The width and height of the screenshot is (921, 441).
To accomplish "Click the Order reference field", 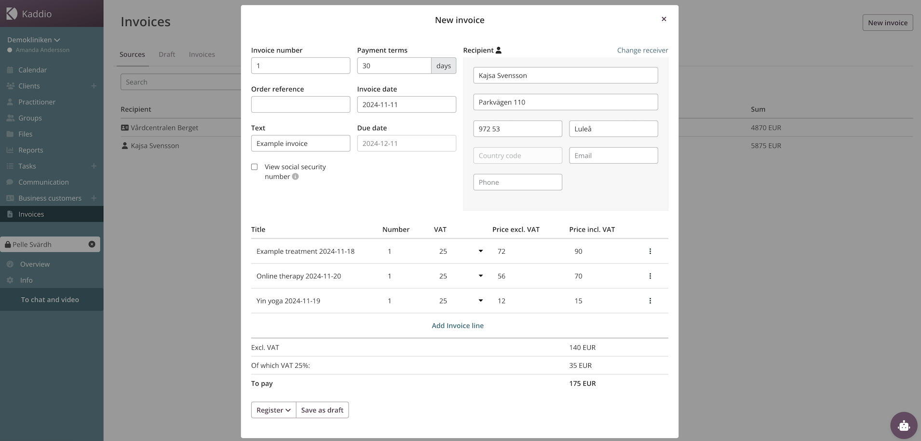I will click(x=300, y=104).
